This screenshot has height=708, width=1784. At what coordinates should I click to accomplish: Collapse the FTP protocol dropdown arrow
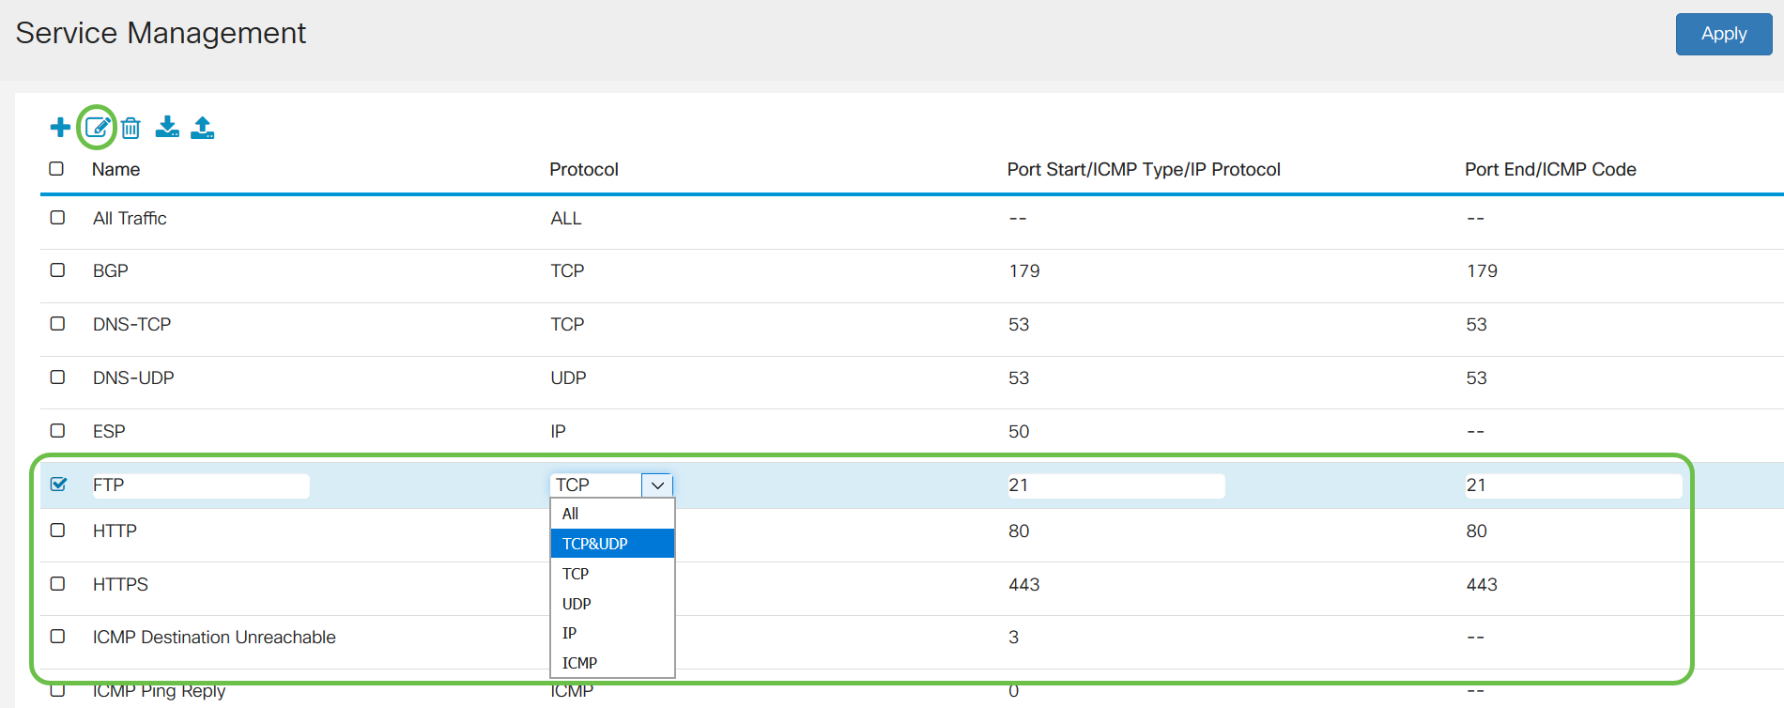point(657,485)
